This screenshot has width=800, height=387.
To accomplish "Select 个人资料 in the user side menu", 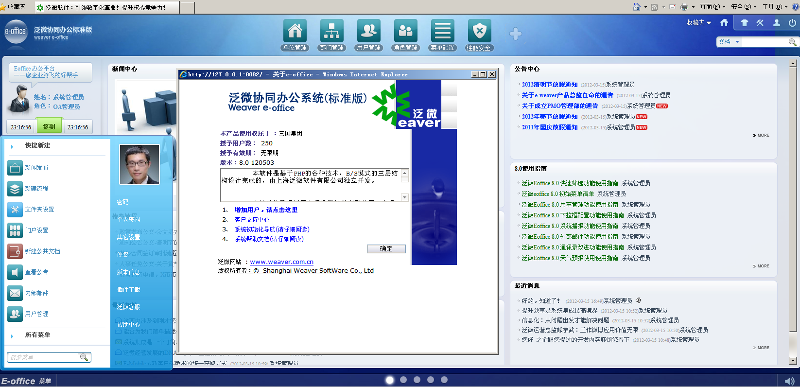I will pyautogui.click(x=128, y=220).
